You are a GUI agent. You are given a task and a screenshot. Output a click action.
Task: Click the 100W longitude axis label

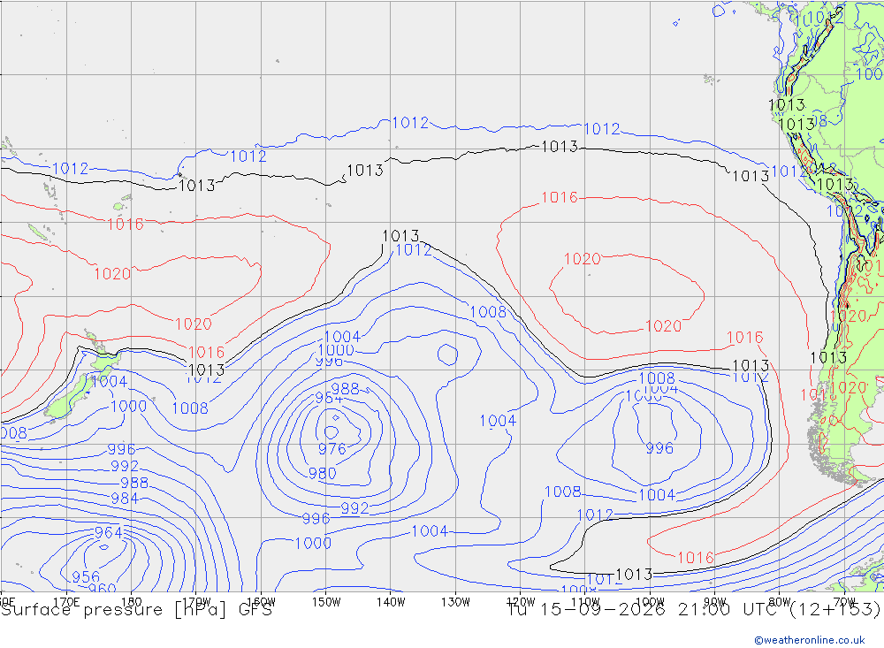coord(650,602)
